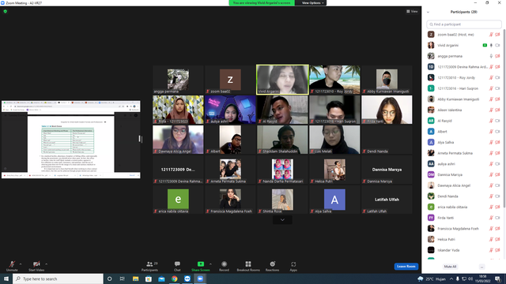The image size is (506, 284).
Task: Open Cortana circle on the taskbar
Action: click(109, 278)
